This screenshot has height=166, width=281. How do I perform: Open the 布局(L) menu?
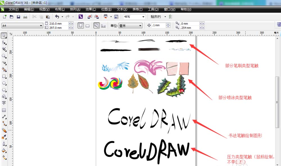coord(60,9)
